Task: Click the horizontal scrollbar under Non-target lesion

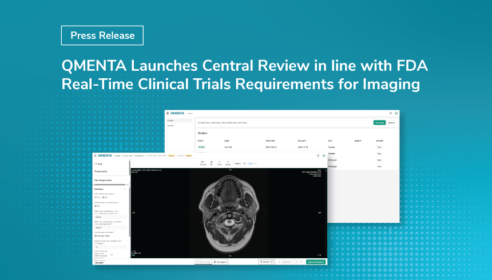Action: (x=109, y=185)
